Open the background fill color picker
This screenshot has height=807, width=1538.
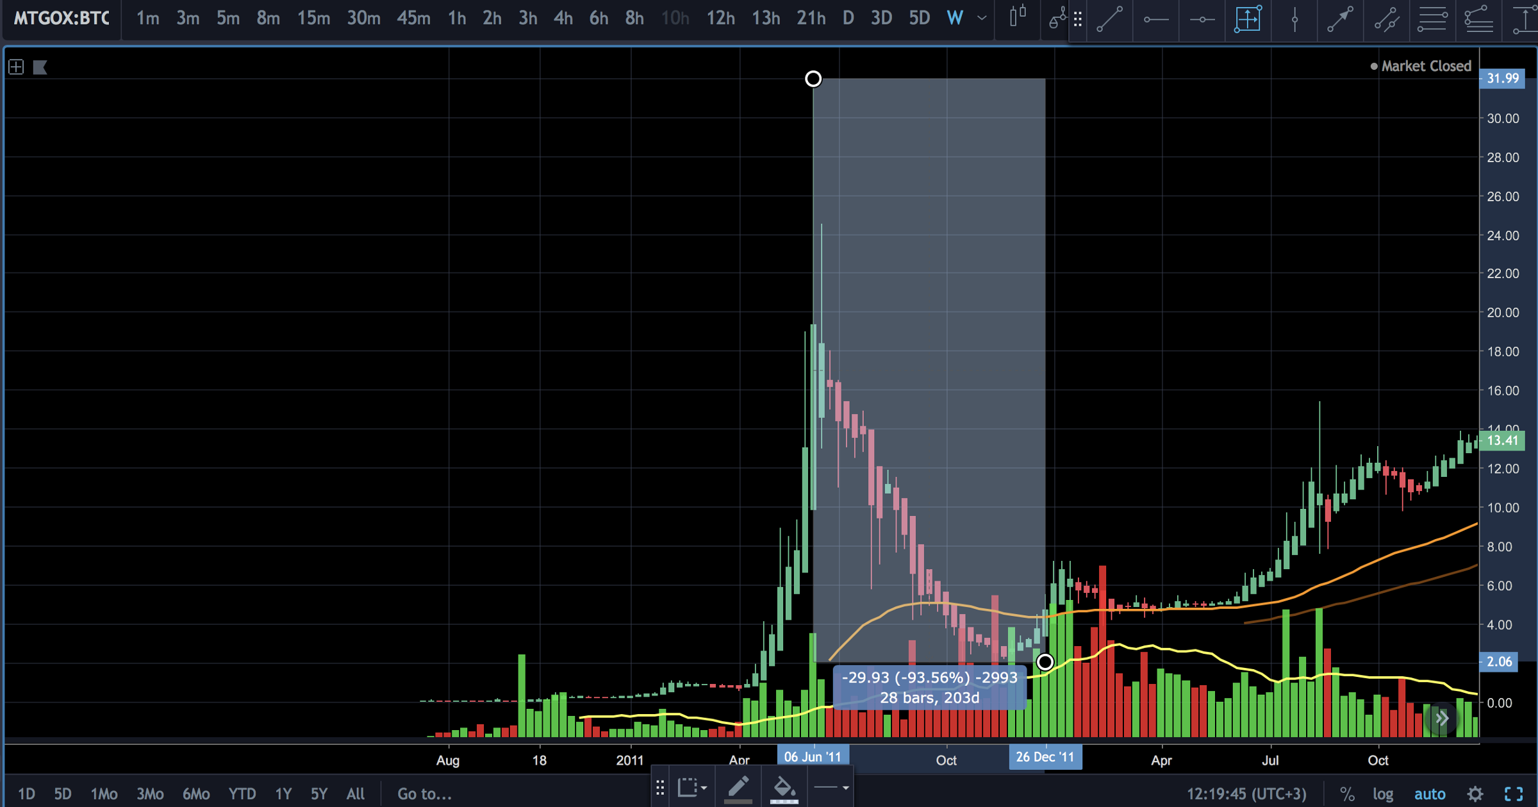click(784, 787)
